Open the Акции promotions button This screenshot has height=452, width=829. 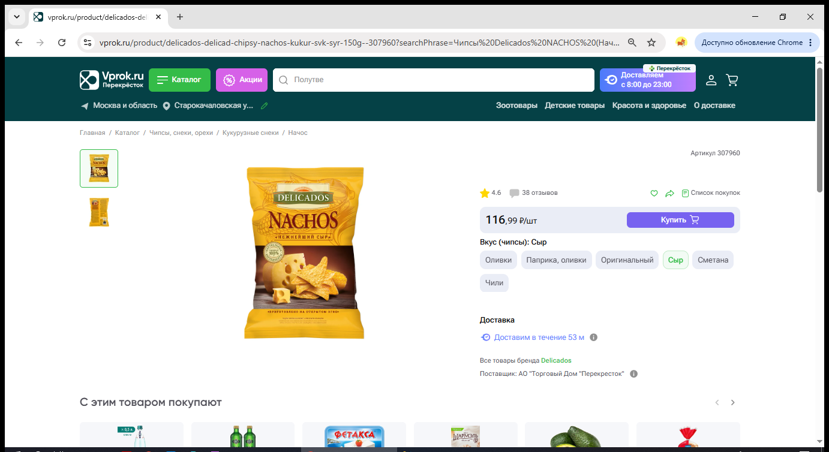click(242, 80)
